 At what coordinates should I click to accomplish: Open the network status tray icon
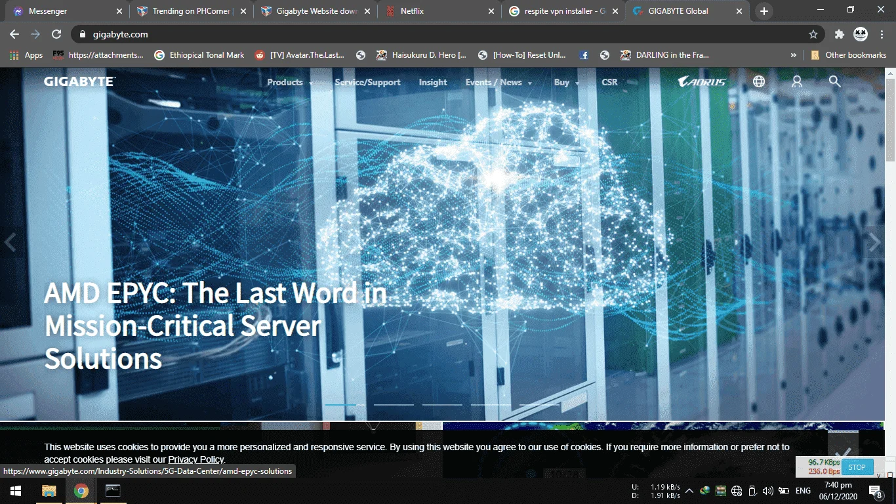coord(736,490)
